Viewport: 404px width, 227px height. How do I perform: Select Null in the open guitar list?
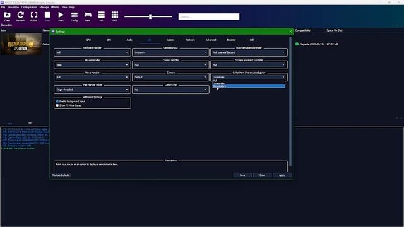(249, 81)
